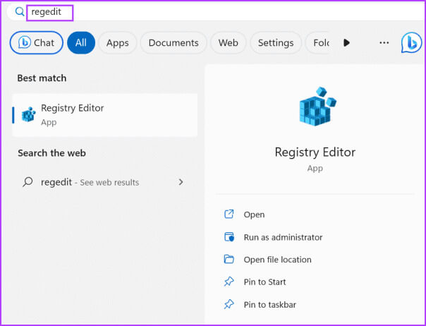This screenshot has height=326, width=426.
Task: Click the Bing icon at top right
Action: point(411,42)
